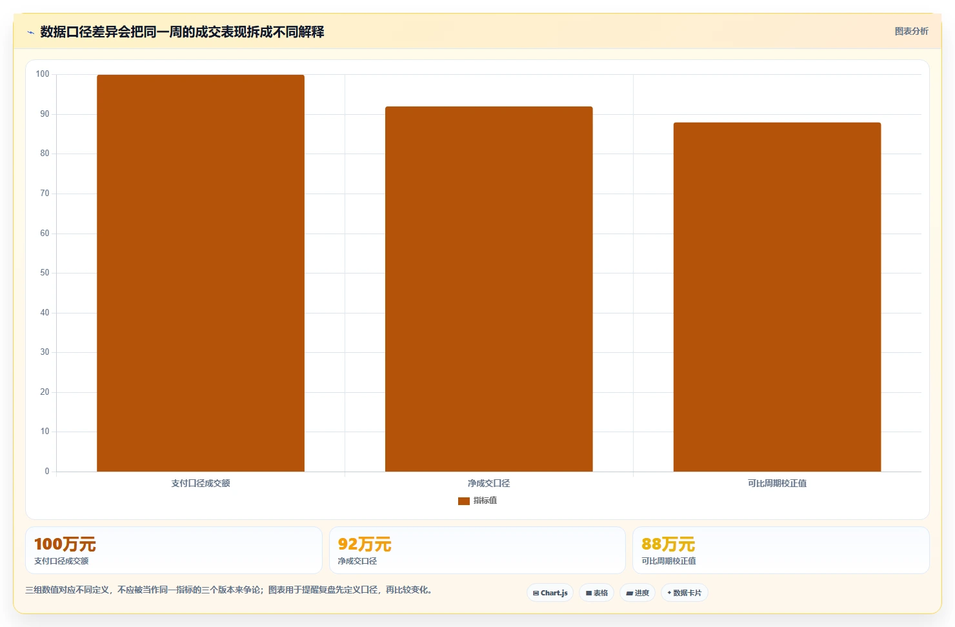Click the 100万元 stat value
Screen dimensions: 955x627
pos(65,544)
